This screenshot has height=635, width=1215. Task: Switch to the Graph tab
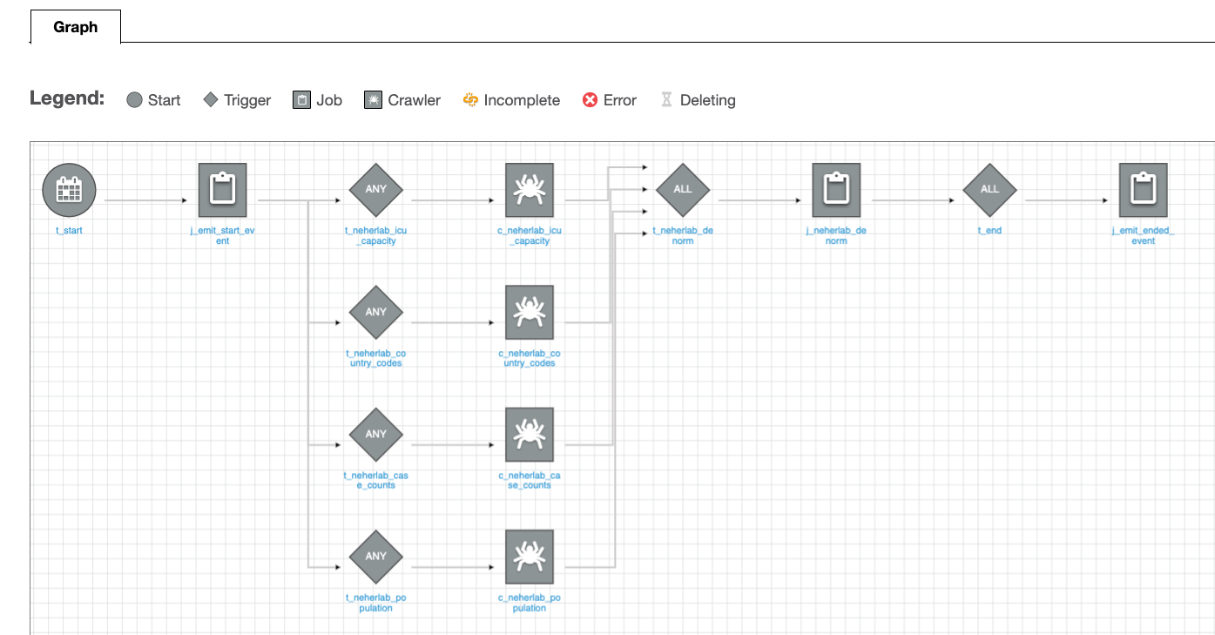pos(76,27)
